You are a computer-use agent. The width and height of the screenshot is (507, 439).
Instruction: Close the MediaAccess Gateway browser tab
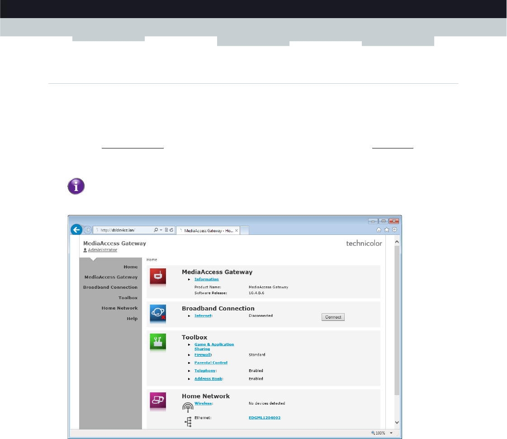click(x=237, y=231)
